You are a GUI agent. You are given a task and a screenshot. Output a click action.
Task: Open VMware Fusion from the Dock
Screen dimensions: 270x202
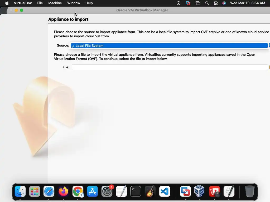coord(185,191)
